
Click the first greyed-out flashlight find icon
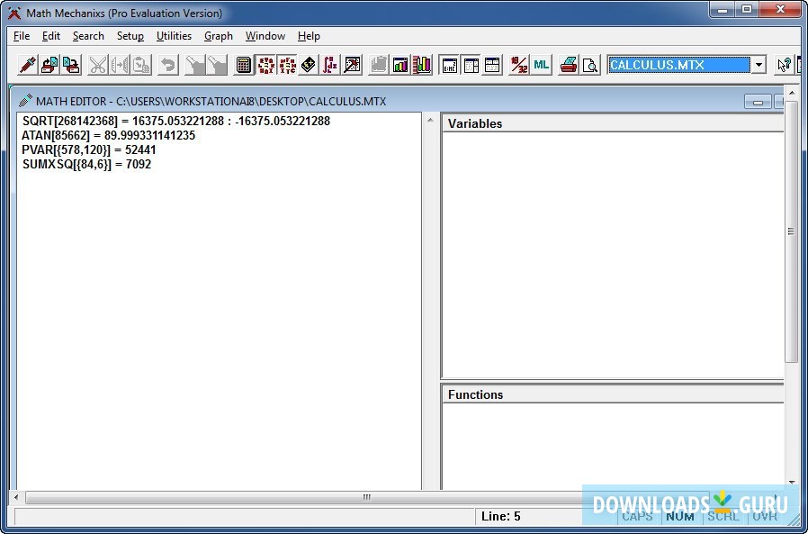point(194,65)
